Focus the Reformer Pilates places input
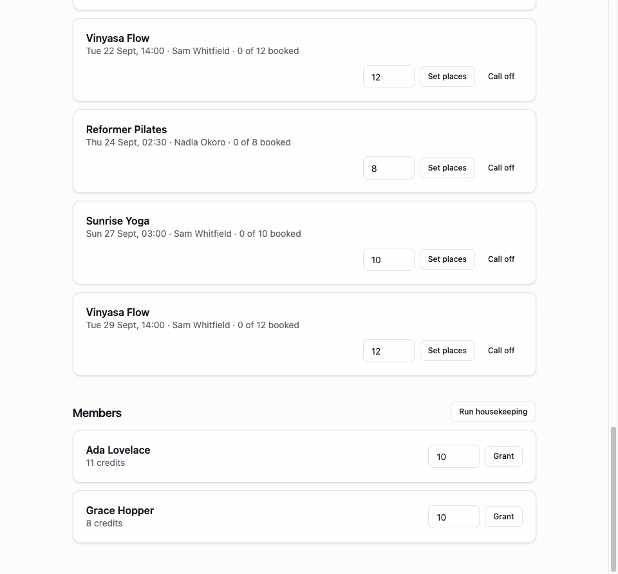This screenshot has height=574, width=618. [x=389, y=168]
